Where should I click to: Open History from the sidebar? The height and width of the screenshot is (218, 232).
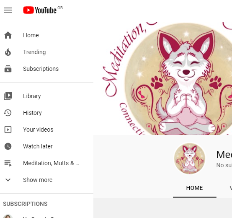click(46, 113)
